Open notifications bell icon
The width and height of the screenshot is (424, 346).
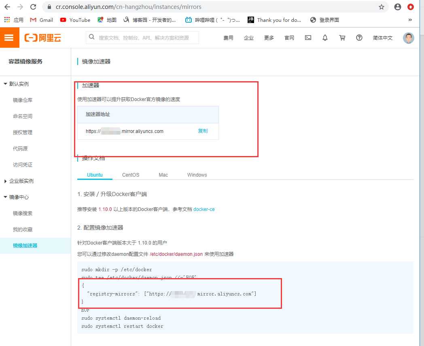click(325, 38)
